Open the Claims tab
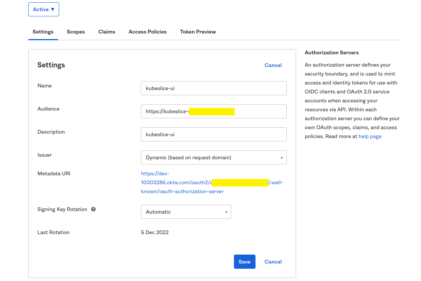The image size is (421, 281). 107,32
